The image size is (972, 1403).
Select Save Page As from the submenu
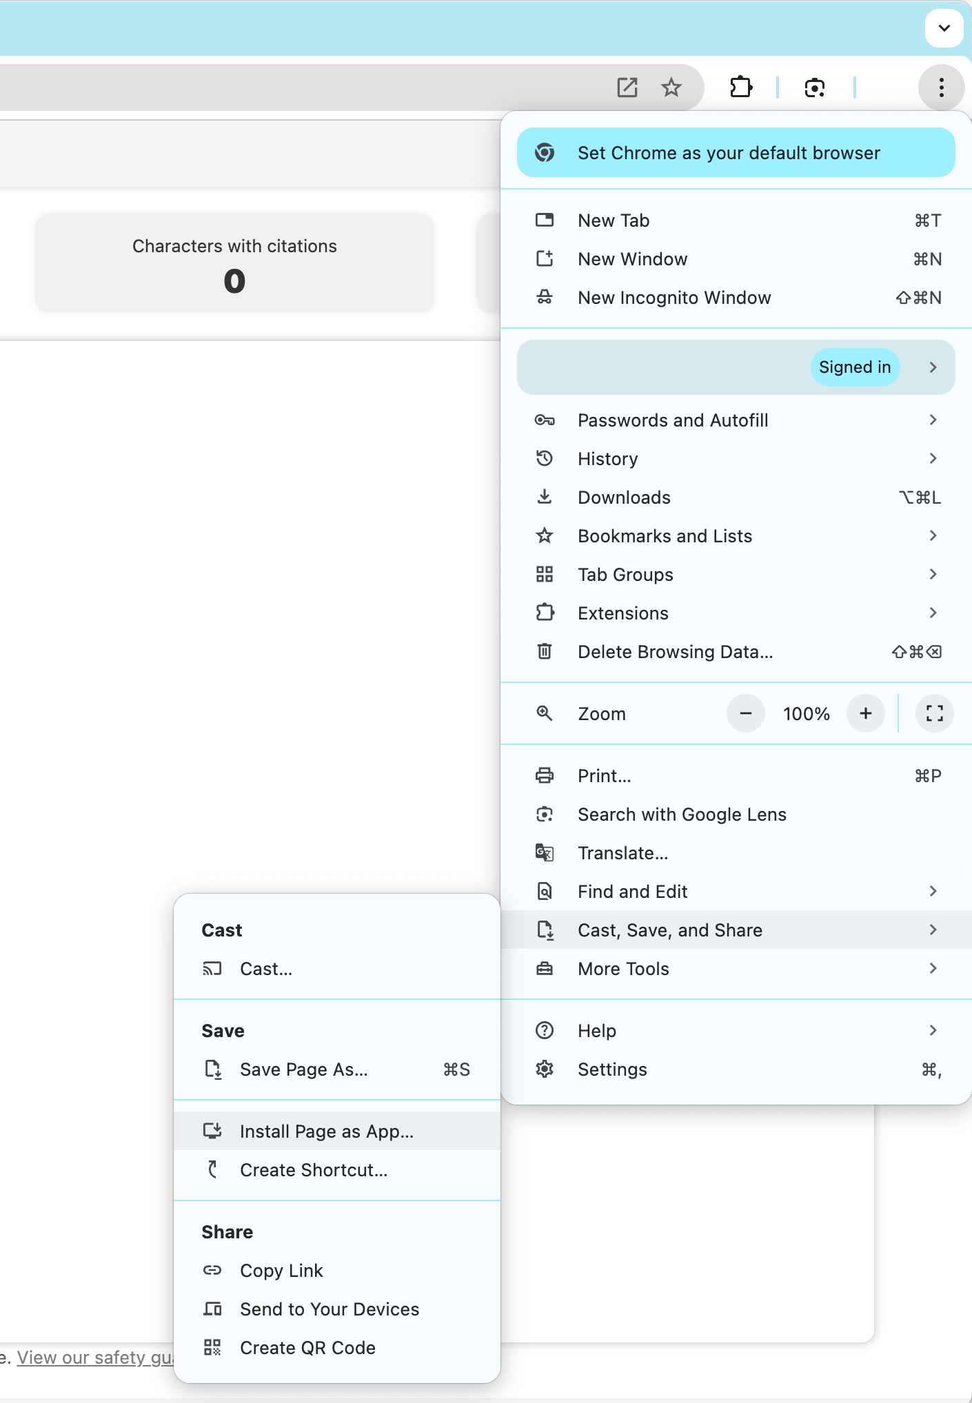(304, 1069)
